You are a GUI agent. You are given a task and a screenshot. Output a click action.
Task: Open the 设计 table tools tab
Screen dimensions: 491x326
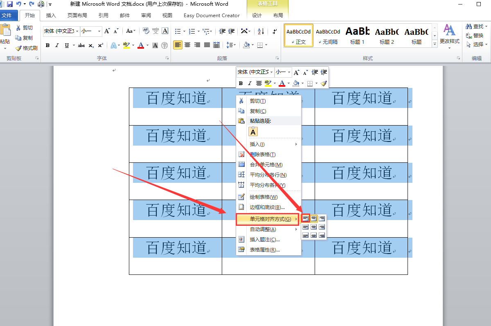257,16
